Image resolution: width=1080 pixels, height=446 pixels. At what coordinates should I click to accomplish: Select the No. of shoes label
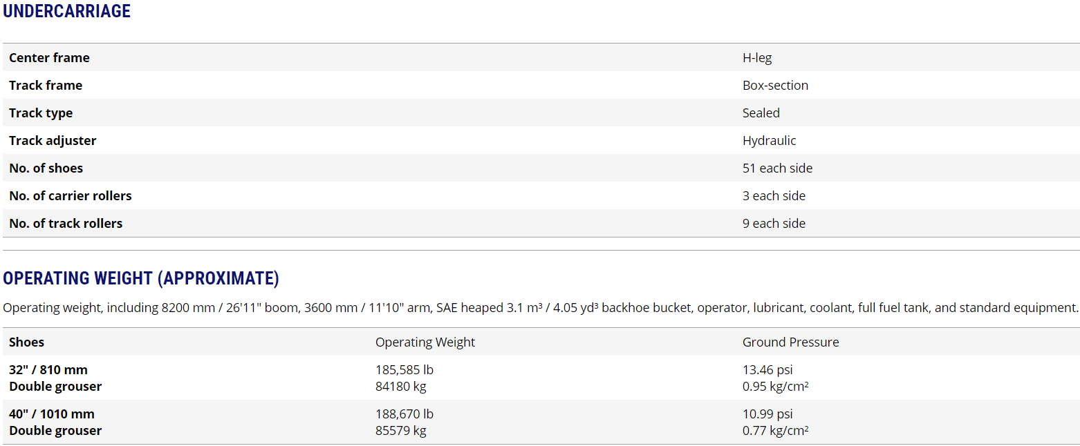click(x=46, y=168)
